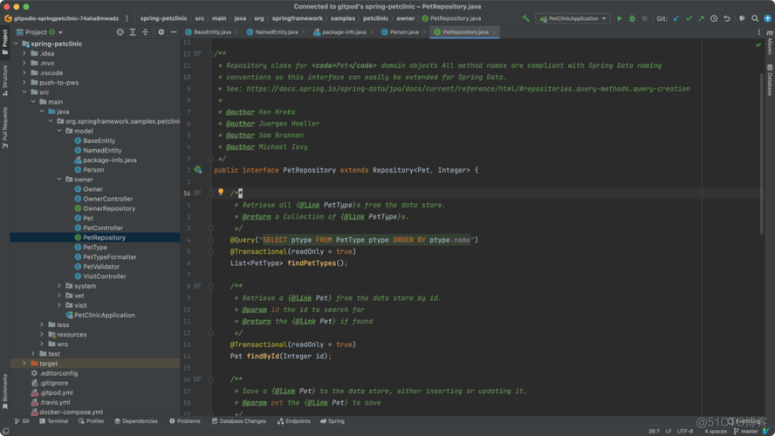This screenshot has height=436, width=775.
Task: Open the Spring tool window
Action: [333, 421]
